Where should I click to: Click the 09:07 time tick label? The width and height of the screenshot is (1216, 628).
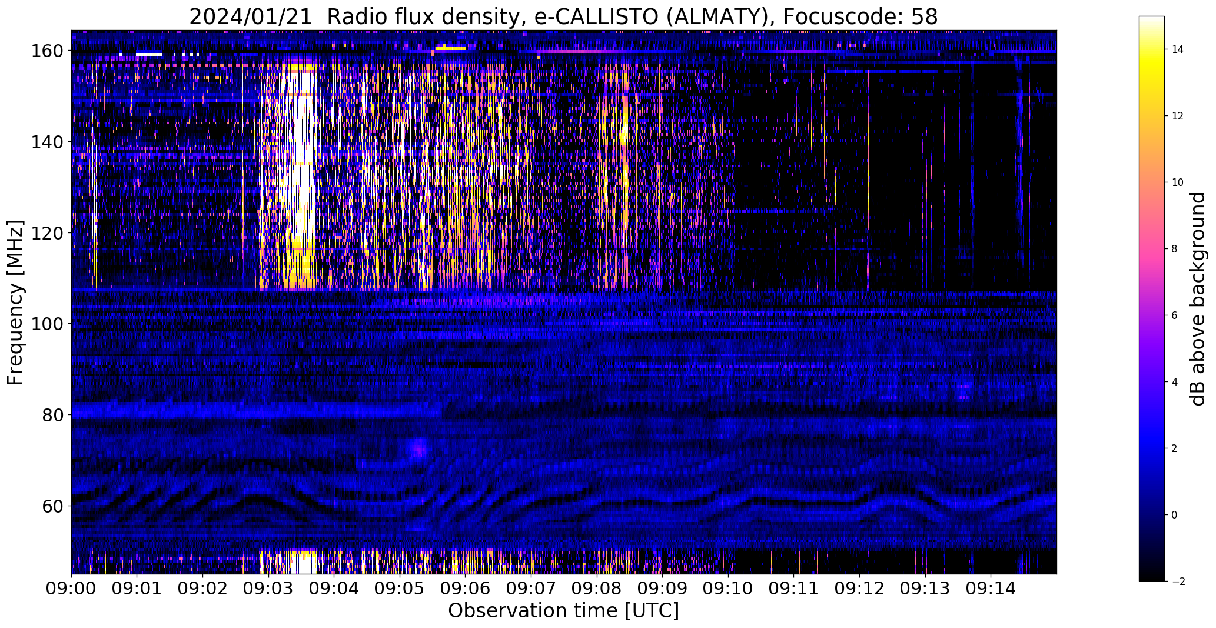(x=531, y=589)
